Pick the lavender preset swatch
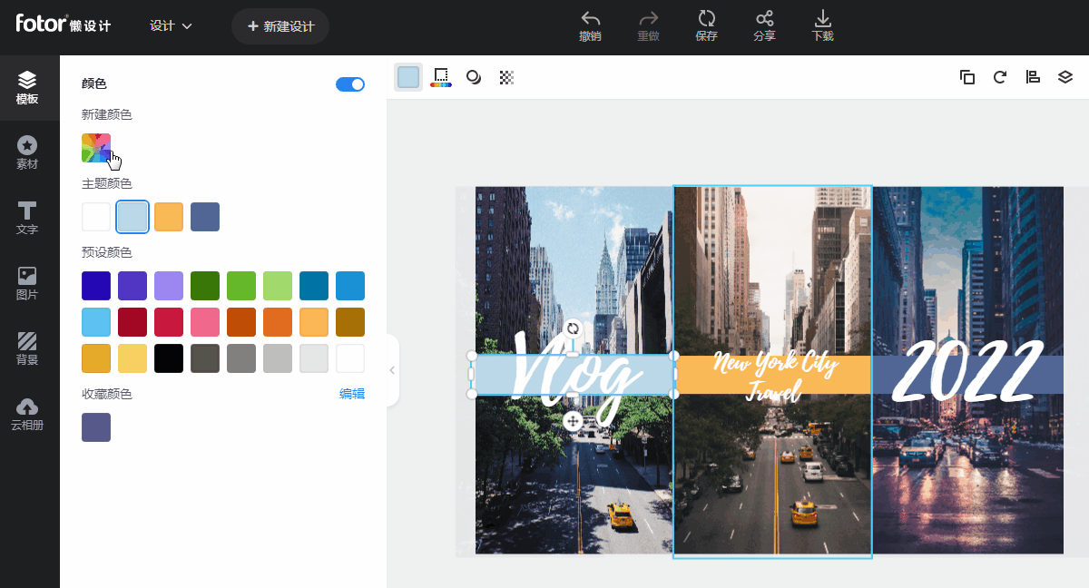This screenshot has width=1089, height=588. (169, 286)
